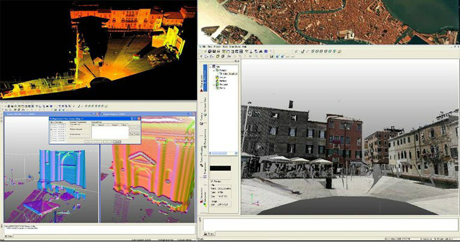Select the blue highlighted vertical side tab
This screenshot has width=460, height=242.
(x=206, y=77)
